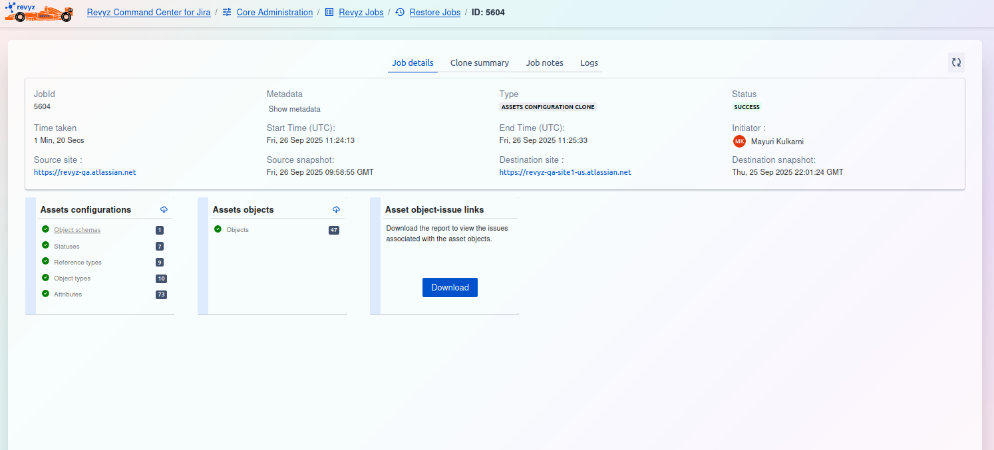Select the Job details tab
The image size is (994, 450).
413,63
